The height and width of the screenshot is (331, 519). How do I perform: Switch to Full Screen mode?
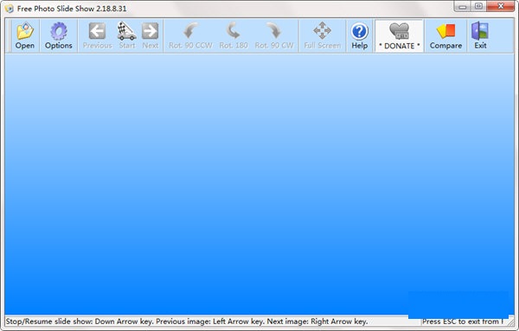tap(323, 35)
